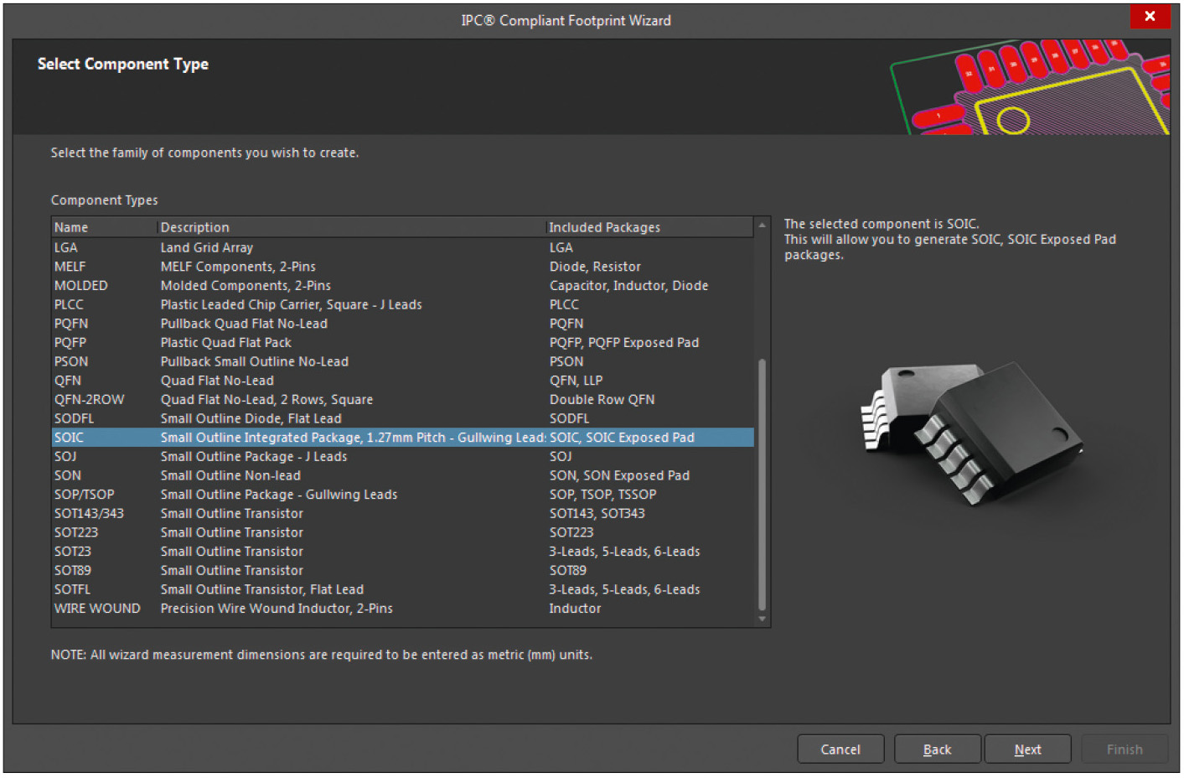The image size is (1184, 778).
Task: Choose the SON row
Action: click(402, 475)
